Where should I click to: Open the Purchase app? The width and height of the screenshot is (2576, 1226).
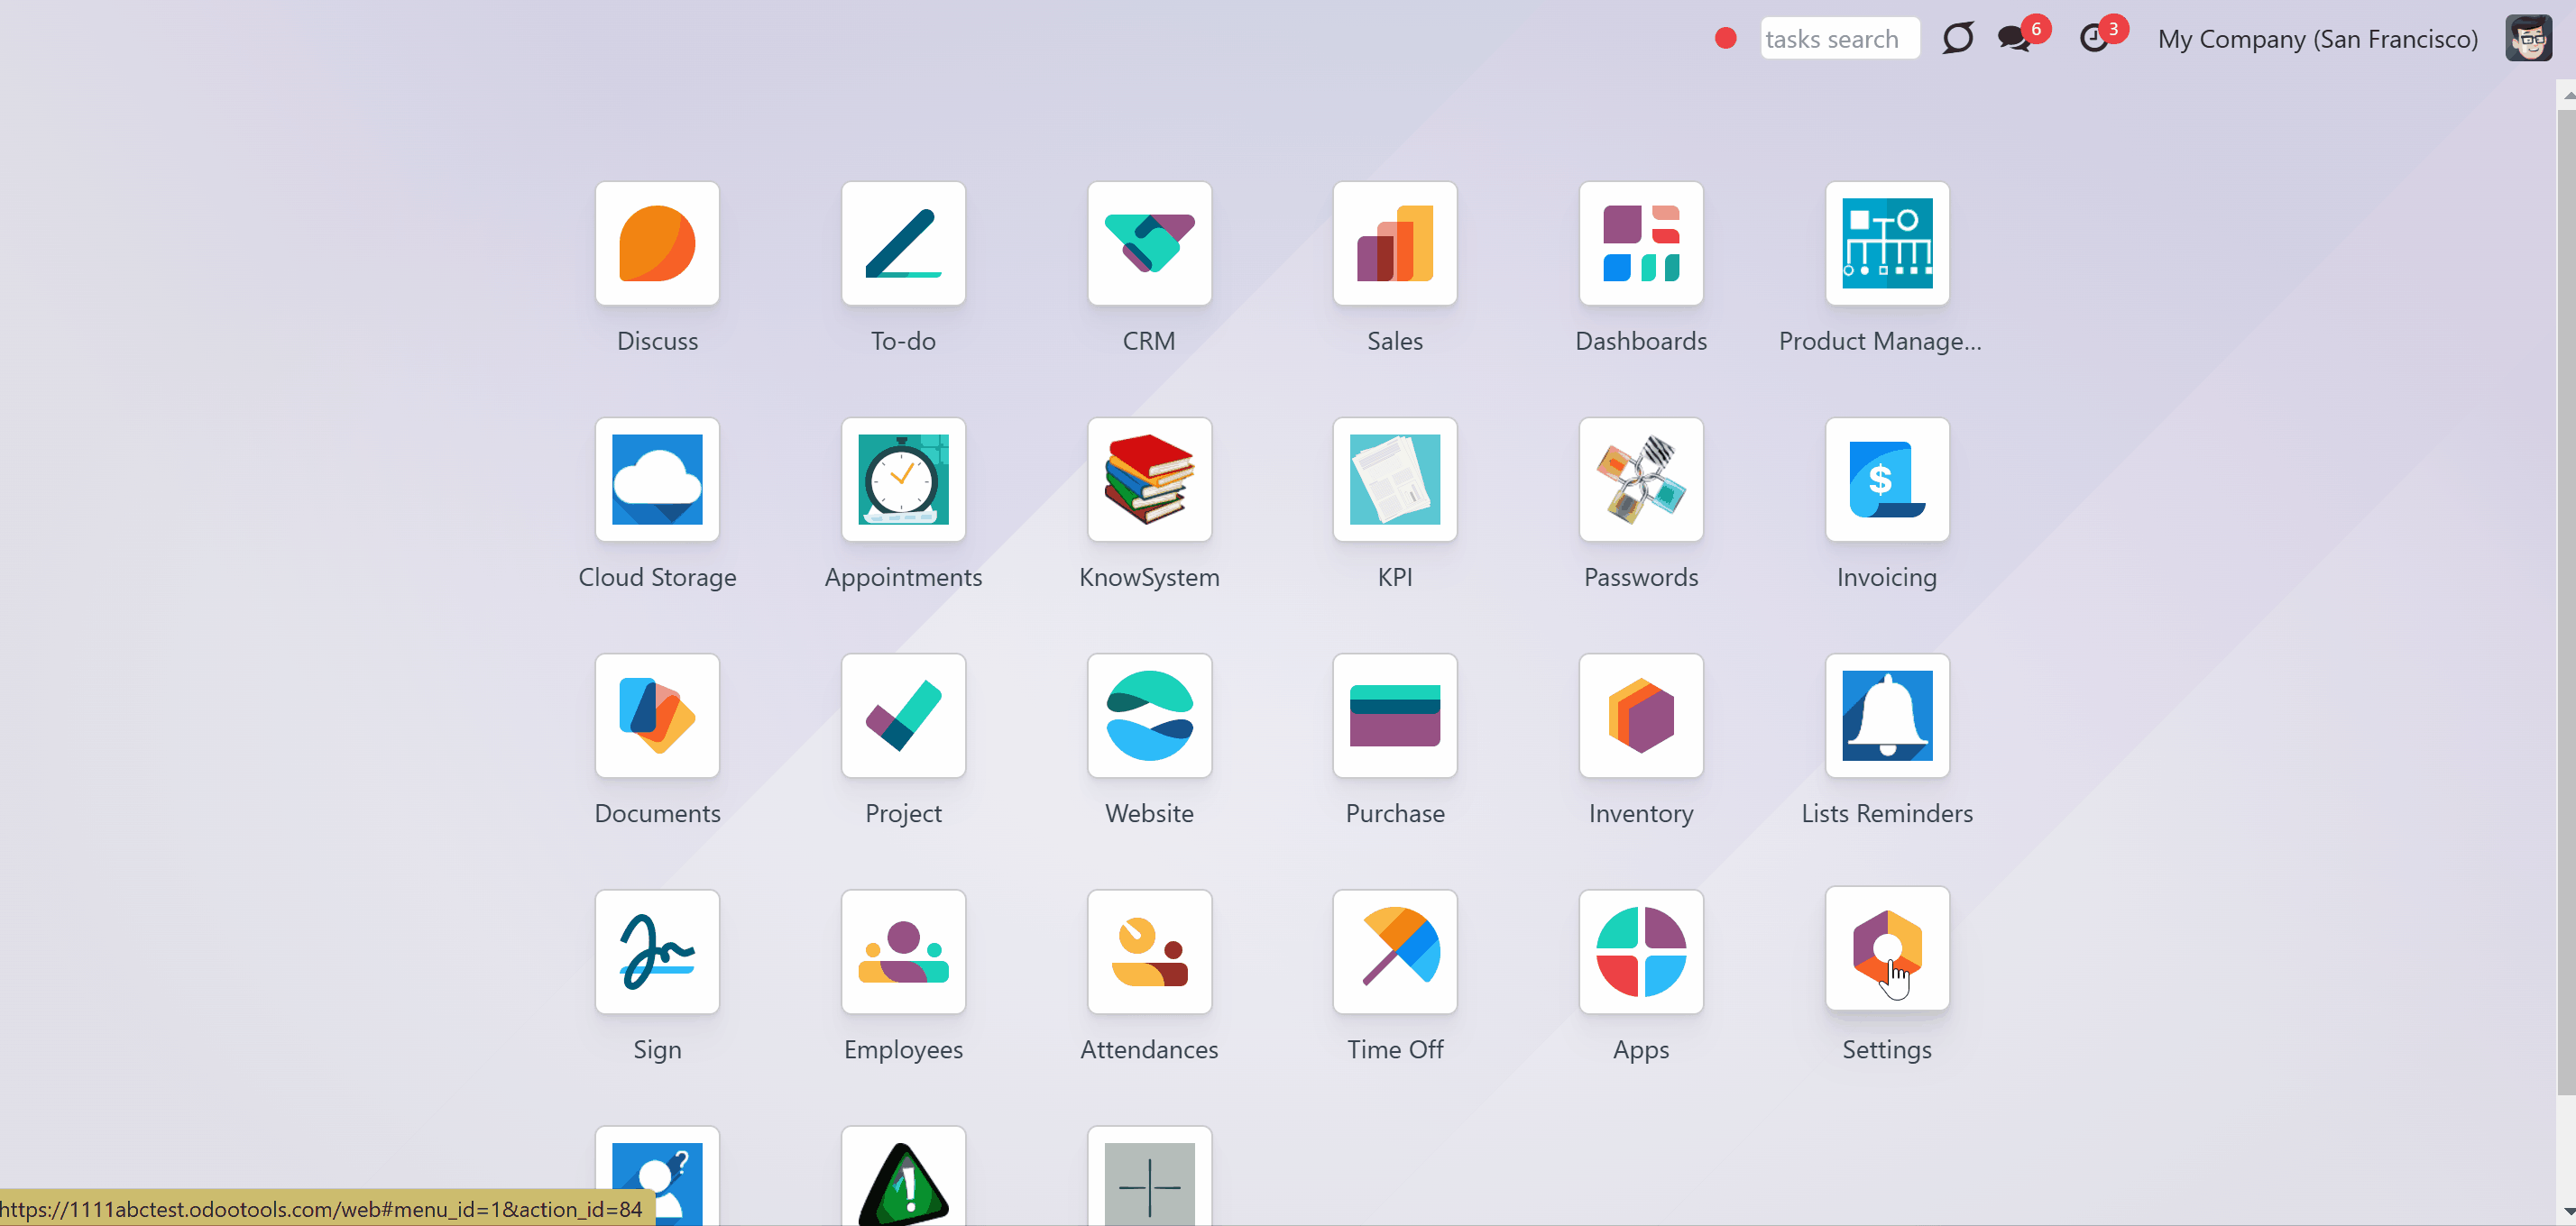(x=1395, y=716)
